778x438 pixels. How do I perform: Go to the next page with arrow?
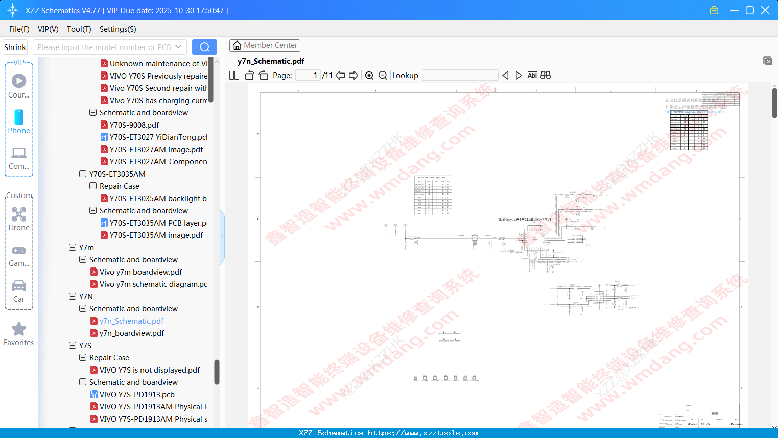353,75
